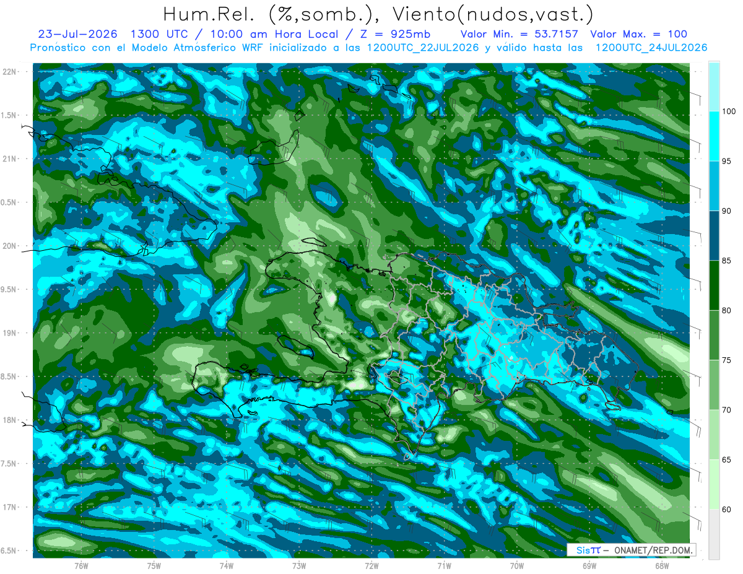The image size is (743, 574).
Task: Click the "19N" latitude label
Action: 11,333
